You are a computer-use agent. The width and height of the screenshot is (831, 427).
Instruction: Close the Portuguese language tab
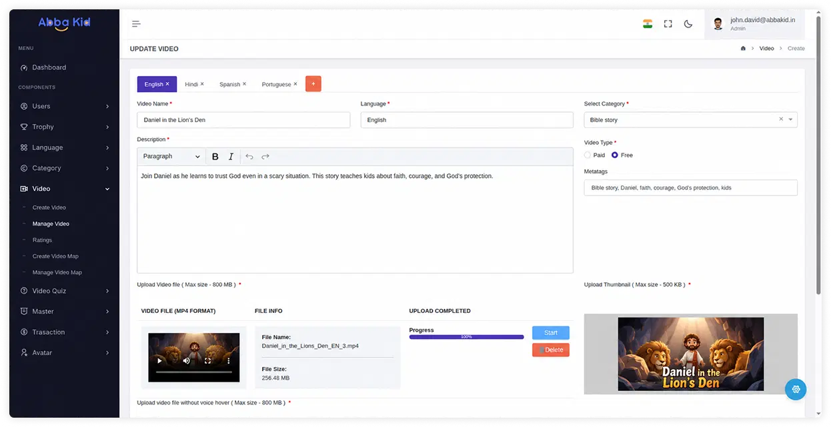click(x=295, y=84)
